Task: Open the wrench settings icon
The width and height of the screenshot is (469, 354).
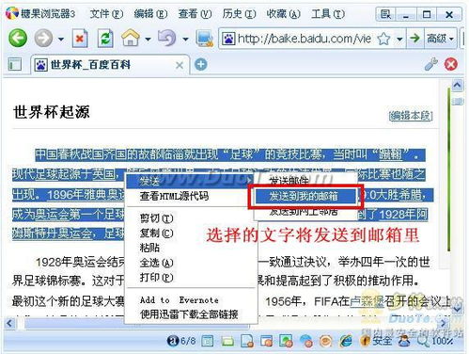Action: 431,64
